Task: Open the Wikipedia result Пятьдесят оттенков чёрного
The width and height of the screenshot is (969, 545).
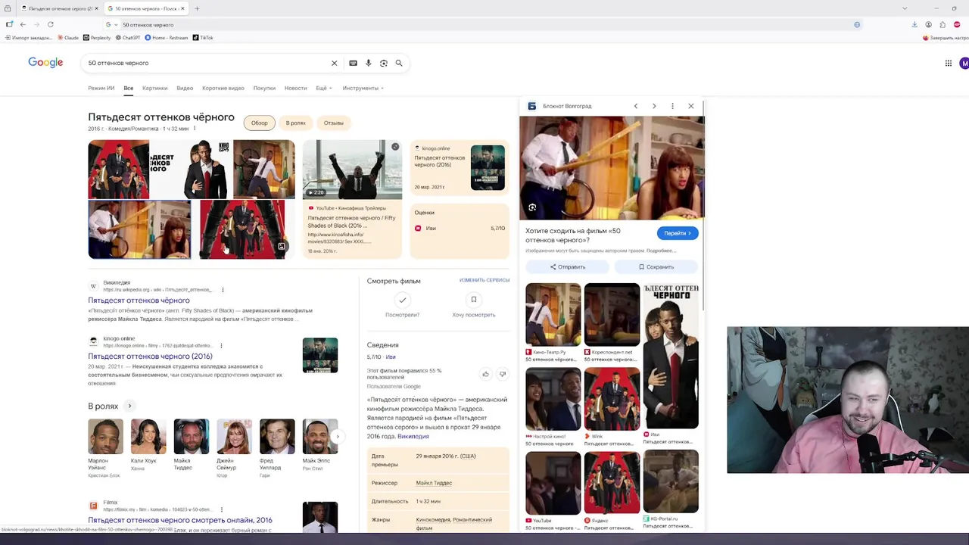Action: click(x=139, y=301)
